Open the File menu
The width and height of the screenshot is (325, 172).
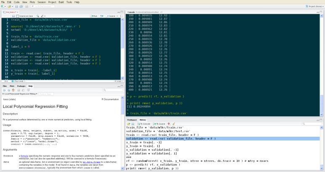pos(3,2)
